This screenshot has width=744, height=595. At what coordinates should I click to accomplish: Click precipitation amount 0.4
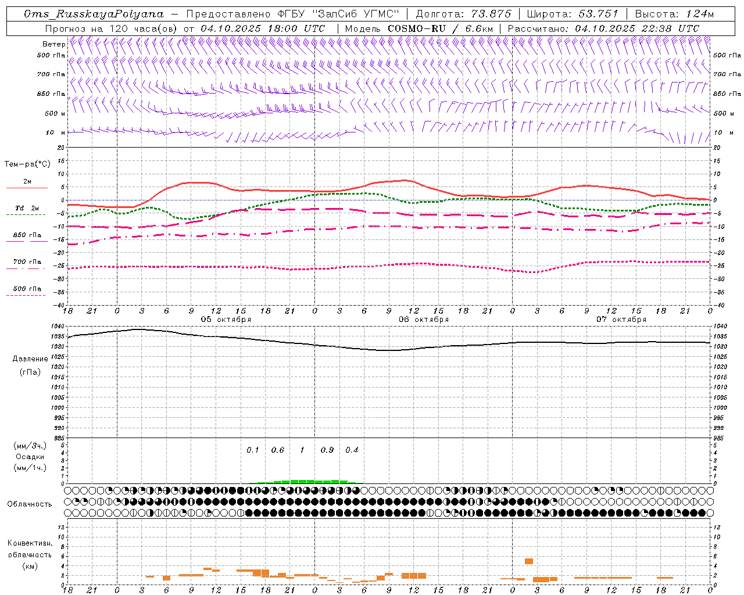click(x=352, y=450)
